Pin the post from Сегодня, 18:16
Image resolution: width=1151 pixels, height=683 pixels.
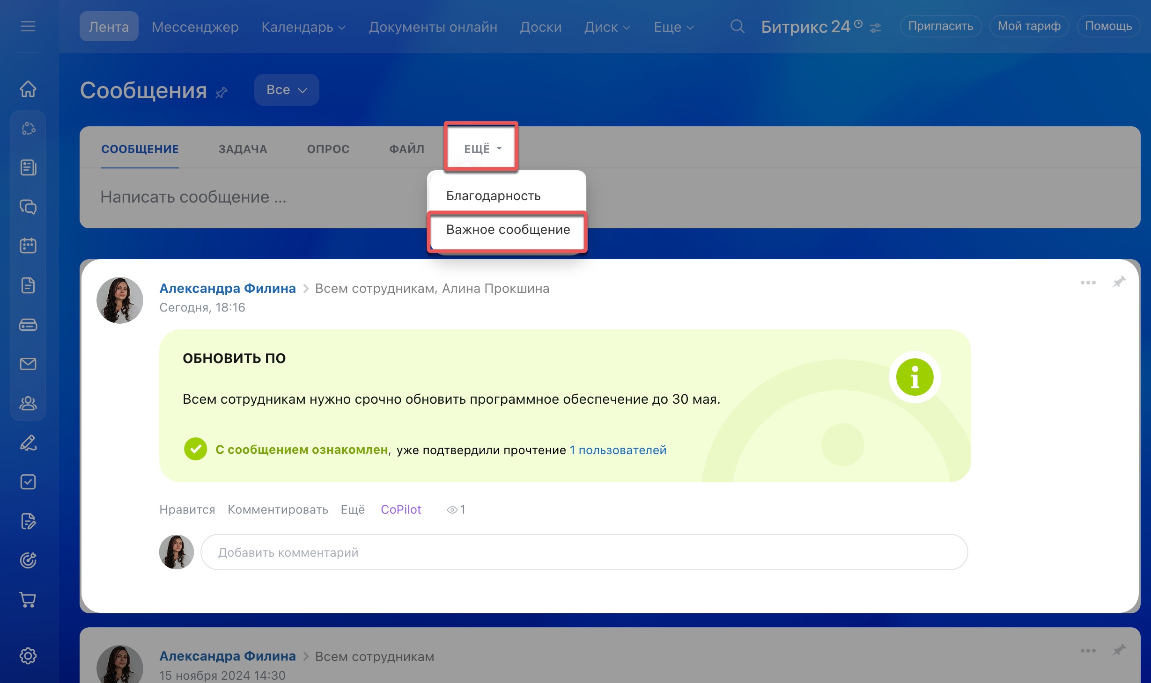(x=1119, y=282)
